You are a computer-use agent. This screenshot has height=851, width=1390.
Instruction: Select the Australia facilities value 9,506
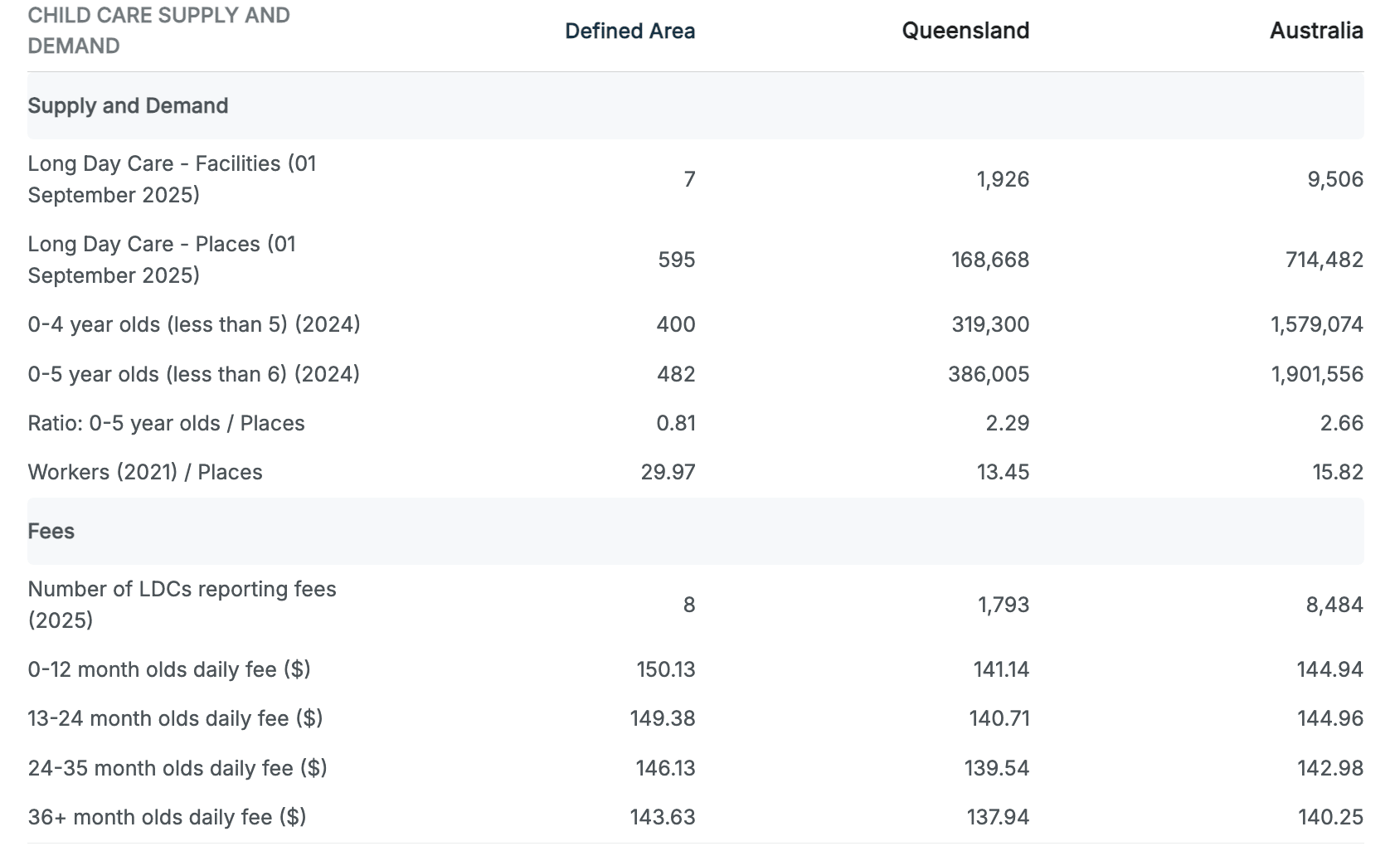click(x=1334, y=179)
